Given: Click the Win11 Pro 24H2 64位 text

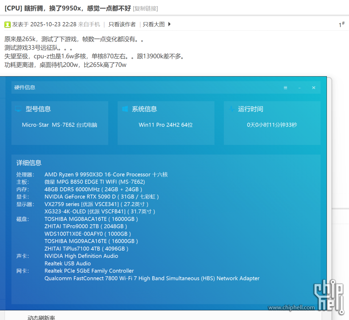Looking at the screenshot, I should coord(166,125).
